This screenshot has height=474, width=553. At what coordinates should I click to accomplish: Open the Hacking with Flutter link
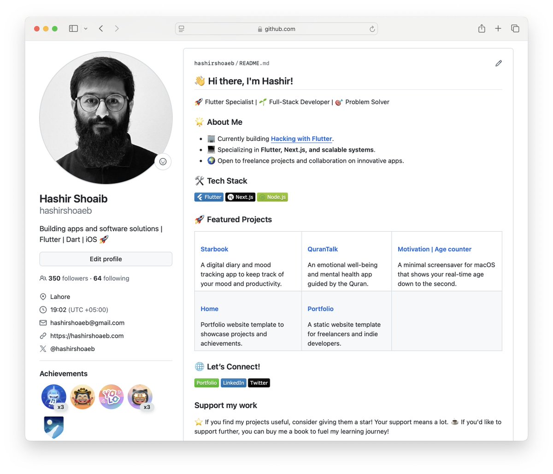(301, 139)
